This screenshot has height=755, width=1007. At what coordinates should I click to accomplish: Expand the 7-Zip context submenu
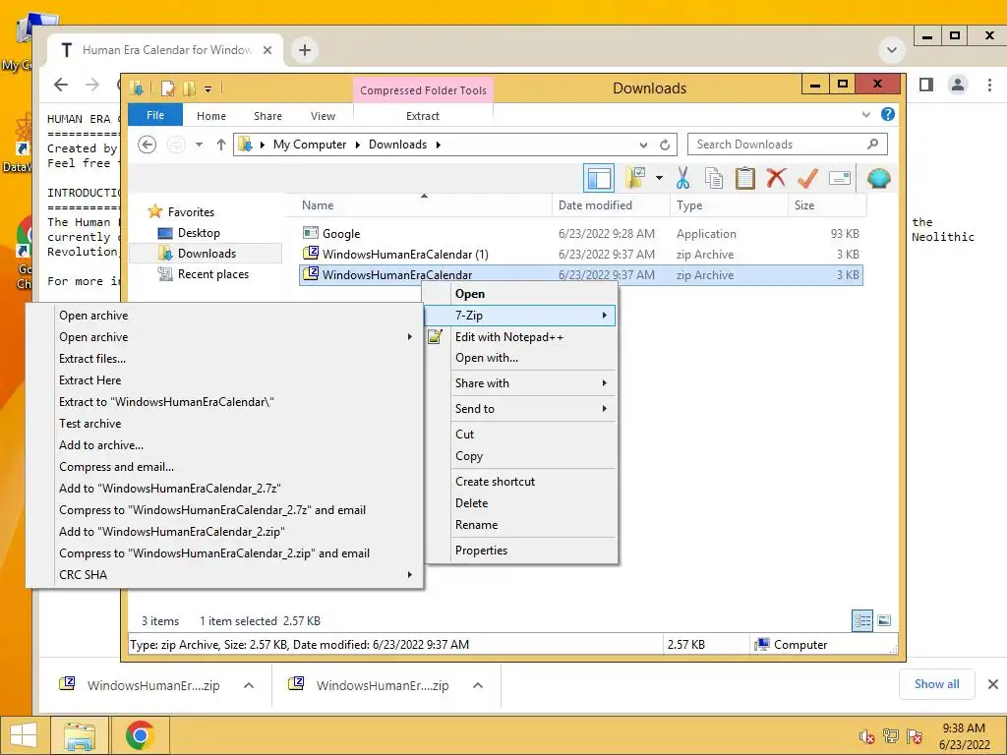[x=520, y=316]
